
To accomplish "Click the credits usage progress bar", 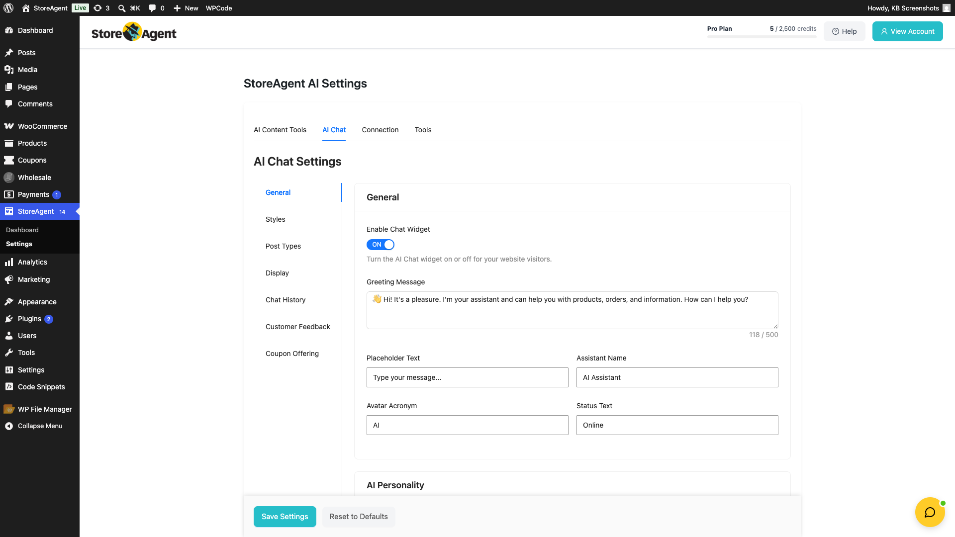I will click(x=762, y=37).
